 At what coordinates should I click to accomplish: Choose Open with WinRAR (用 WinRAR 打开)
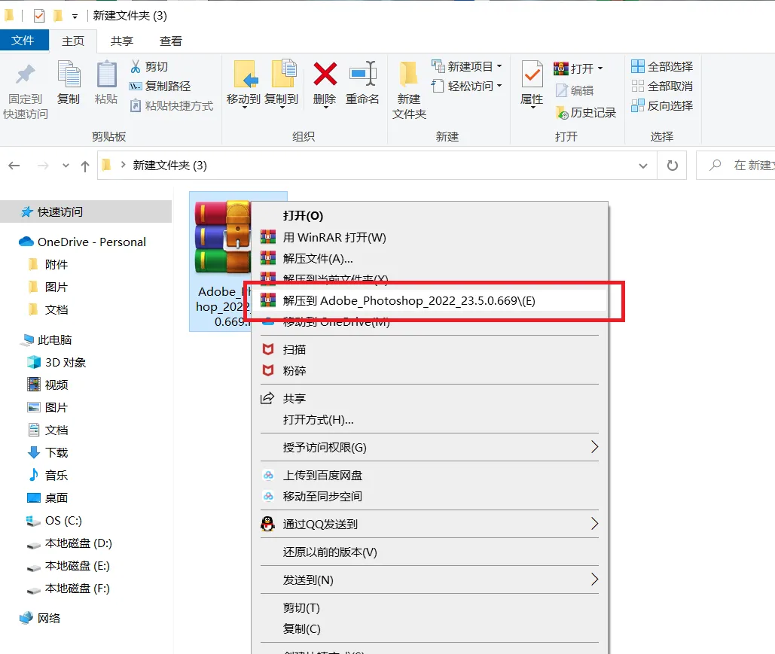pos(429,237)
